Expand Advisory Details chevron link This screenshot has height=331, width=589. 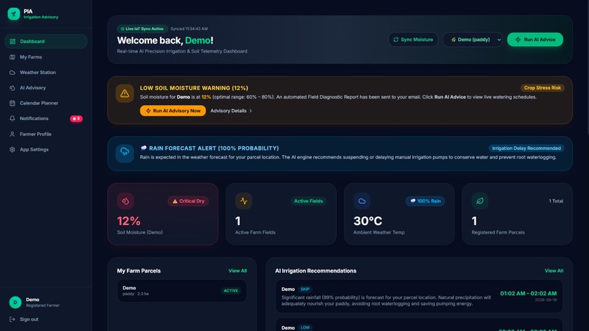231,111
